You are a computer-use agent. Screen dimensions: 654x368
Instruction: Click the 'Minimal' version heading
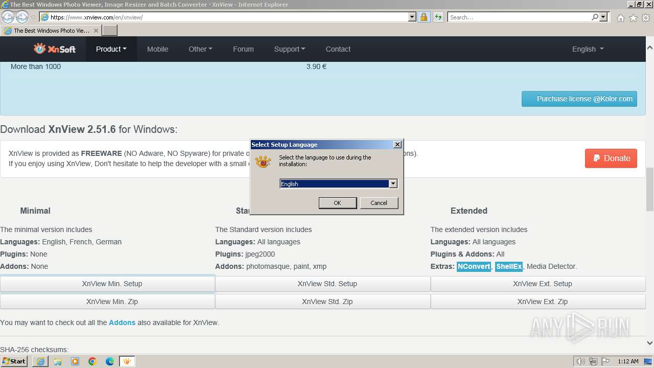(x=35, y=211)
